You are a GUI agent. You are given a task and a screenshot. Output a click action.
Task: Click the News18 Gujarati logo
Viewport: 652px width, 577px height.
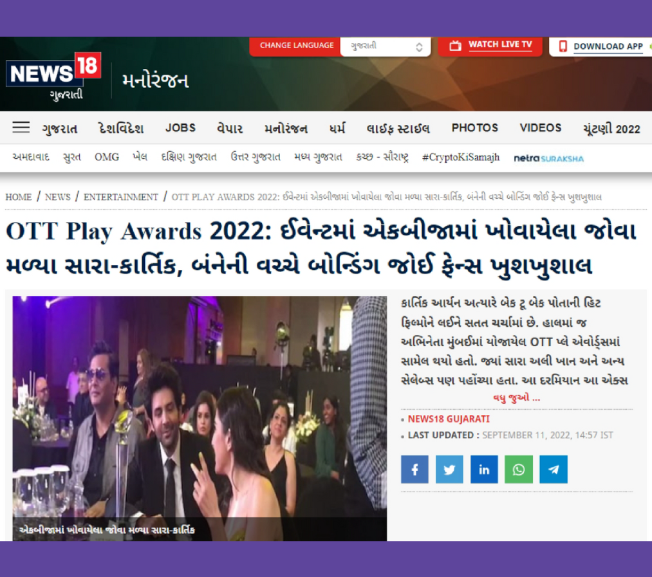coord(53,76)
